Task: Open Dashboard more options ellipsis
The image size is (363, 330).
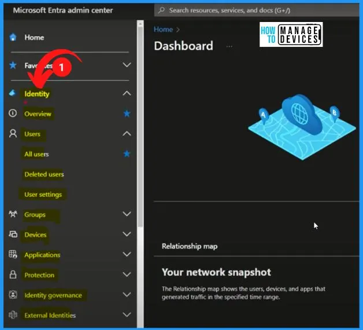Action: pos(229,46)
